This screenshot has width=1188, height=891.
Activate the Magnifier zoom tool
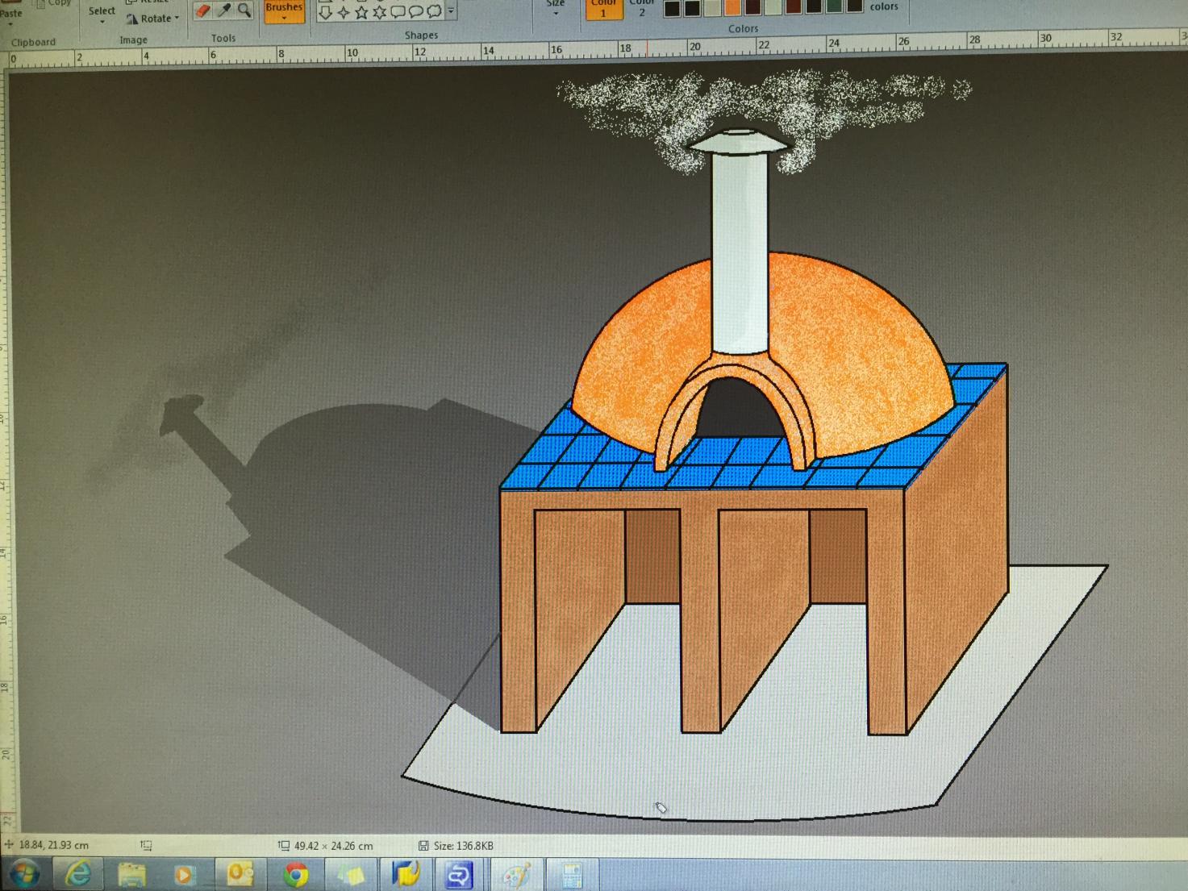244,10
